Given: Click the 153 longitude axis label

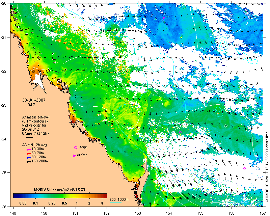Looking at the screenshot, I should point(138,213).
